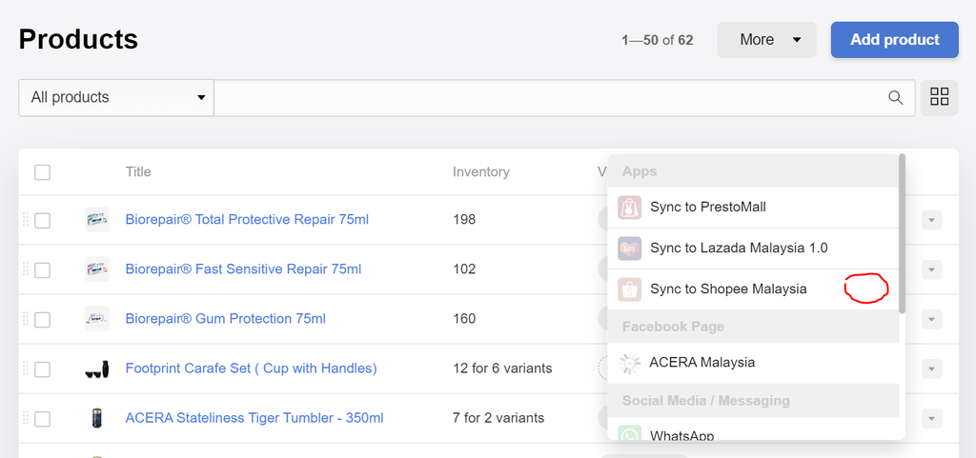Select Sync to Lazada Malaysia 1.0
This screenshot has height=458, width=976.
pyautogui.click(x=739, y=248)
